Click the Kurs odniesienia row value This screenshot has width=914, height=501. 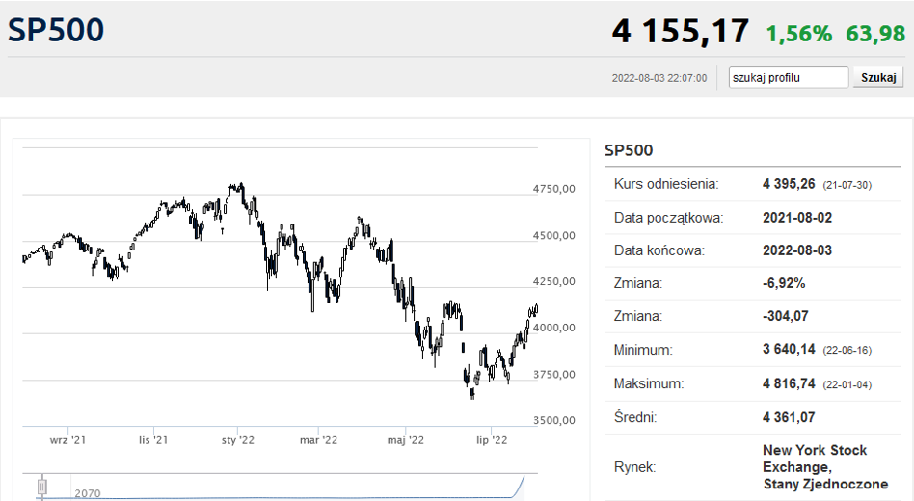789,184
